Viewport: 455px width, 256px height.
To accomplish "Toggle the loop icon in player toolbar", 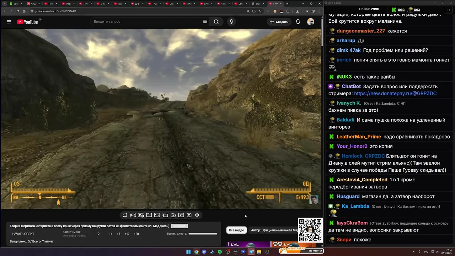I will (x=125, y=215).
